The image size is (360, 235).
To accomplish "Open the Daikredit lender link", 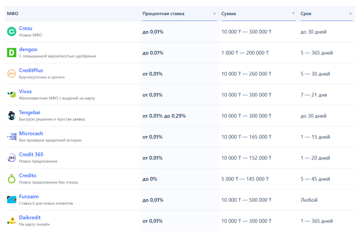I will [30, 217].
